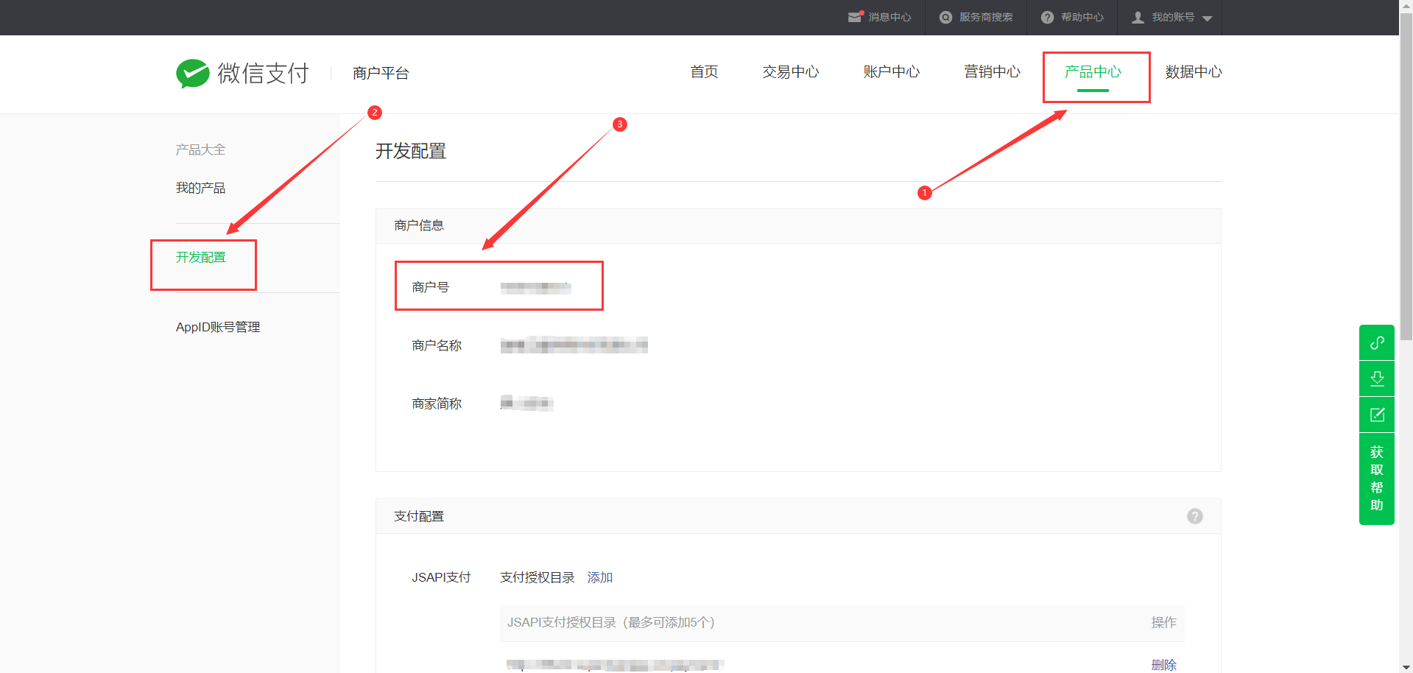1413x673 pixels.
Task: Click the 开发配置 page heading
Action: click(411, 152)
